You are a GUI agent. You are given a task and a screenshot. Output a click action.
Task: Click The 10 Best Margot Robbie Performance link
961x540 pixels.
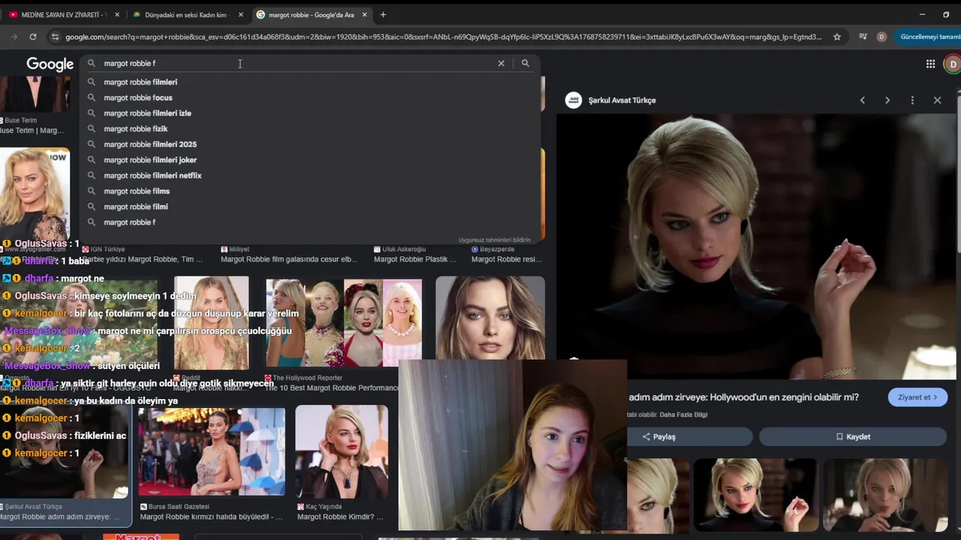point(332,388)
